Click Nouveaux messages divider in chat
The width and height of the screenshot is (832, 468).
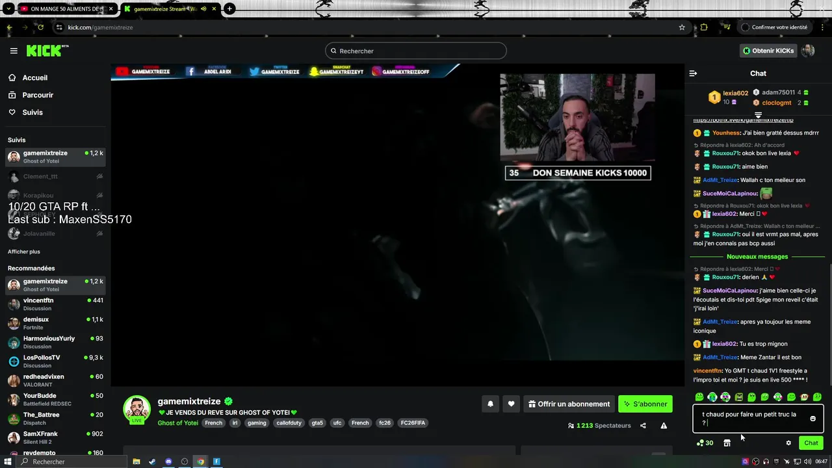757,257
